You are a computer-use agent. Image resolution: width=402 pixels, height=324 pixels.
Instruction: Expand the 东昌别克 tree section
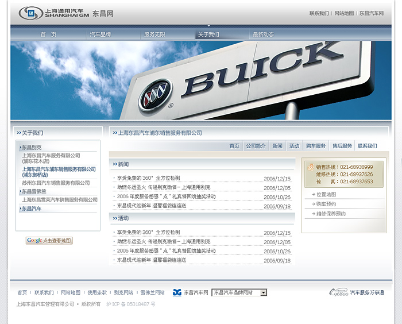coord(31,148)
